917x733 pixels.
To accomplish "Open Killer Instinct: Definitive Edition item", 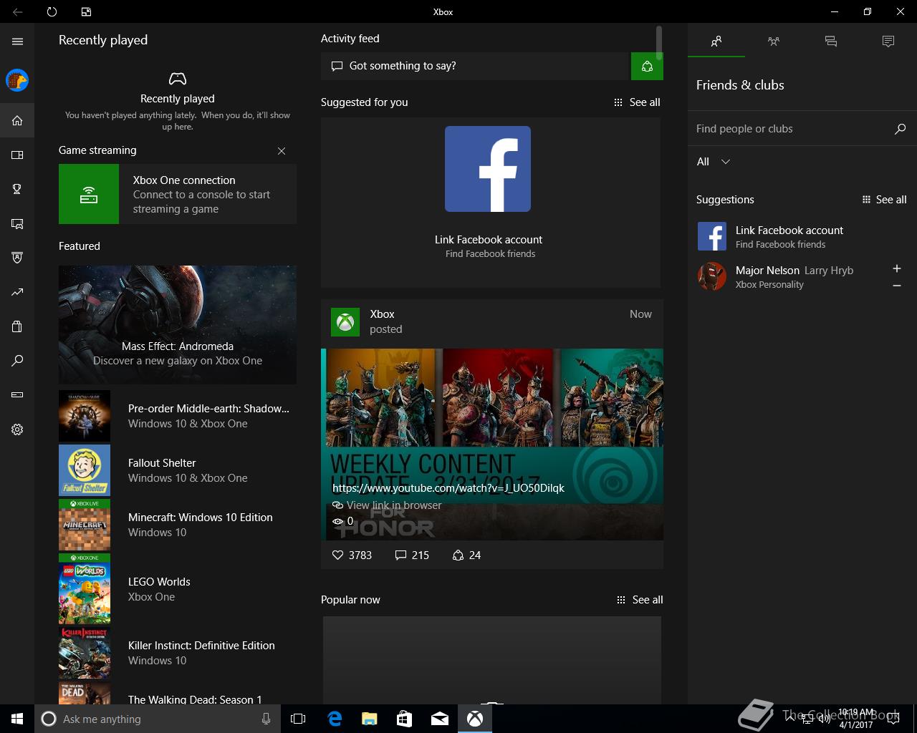I will (x=178, y=653).
